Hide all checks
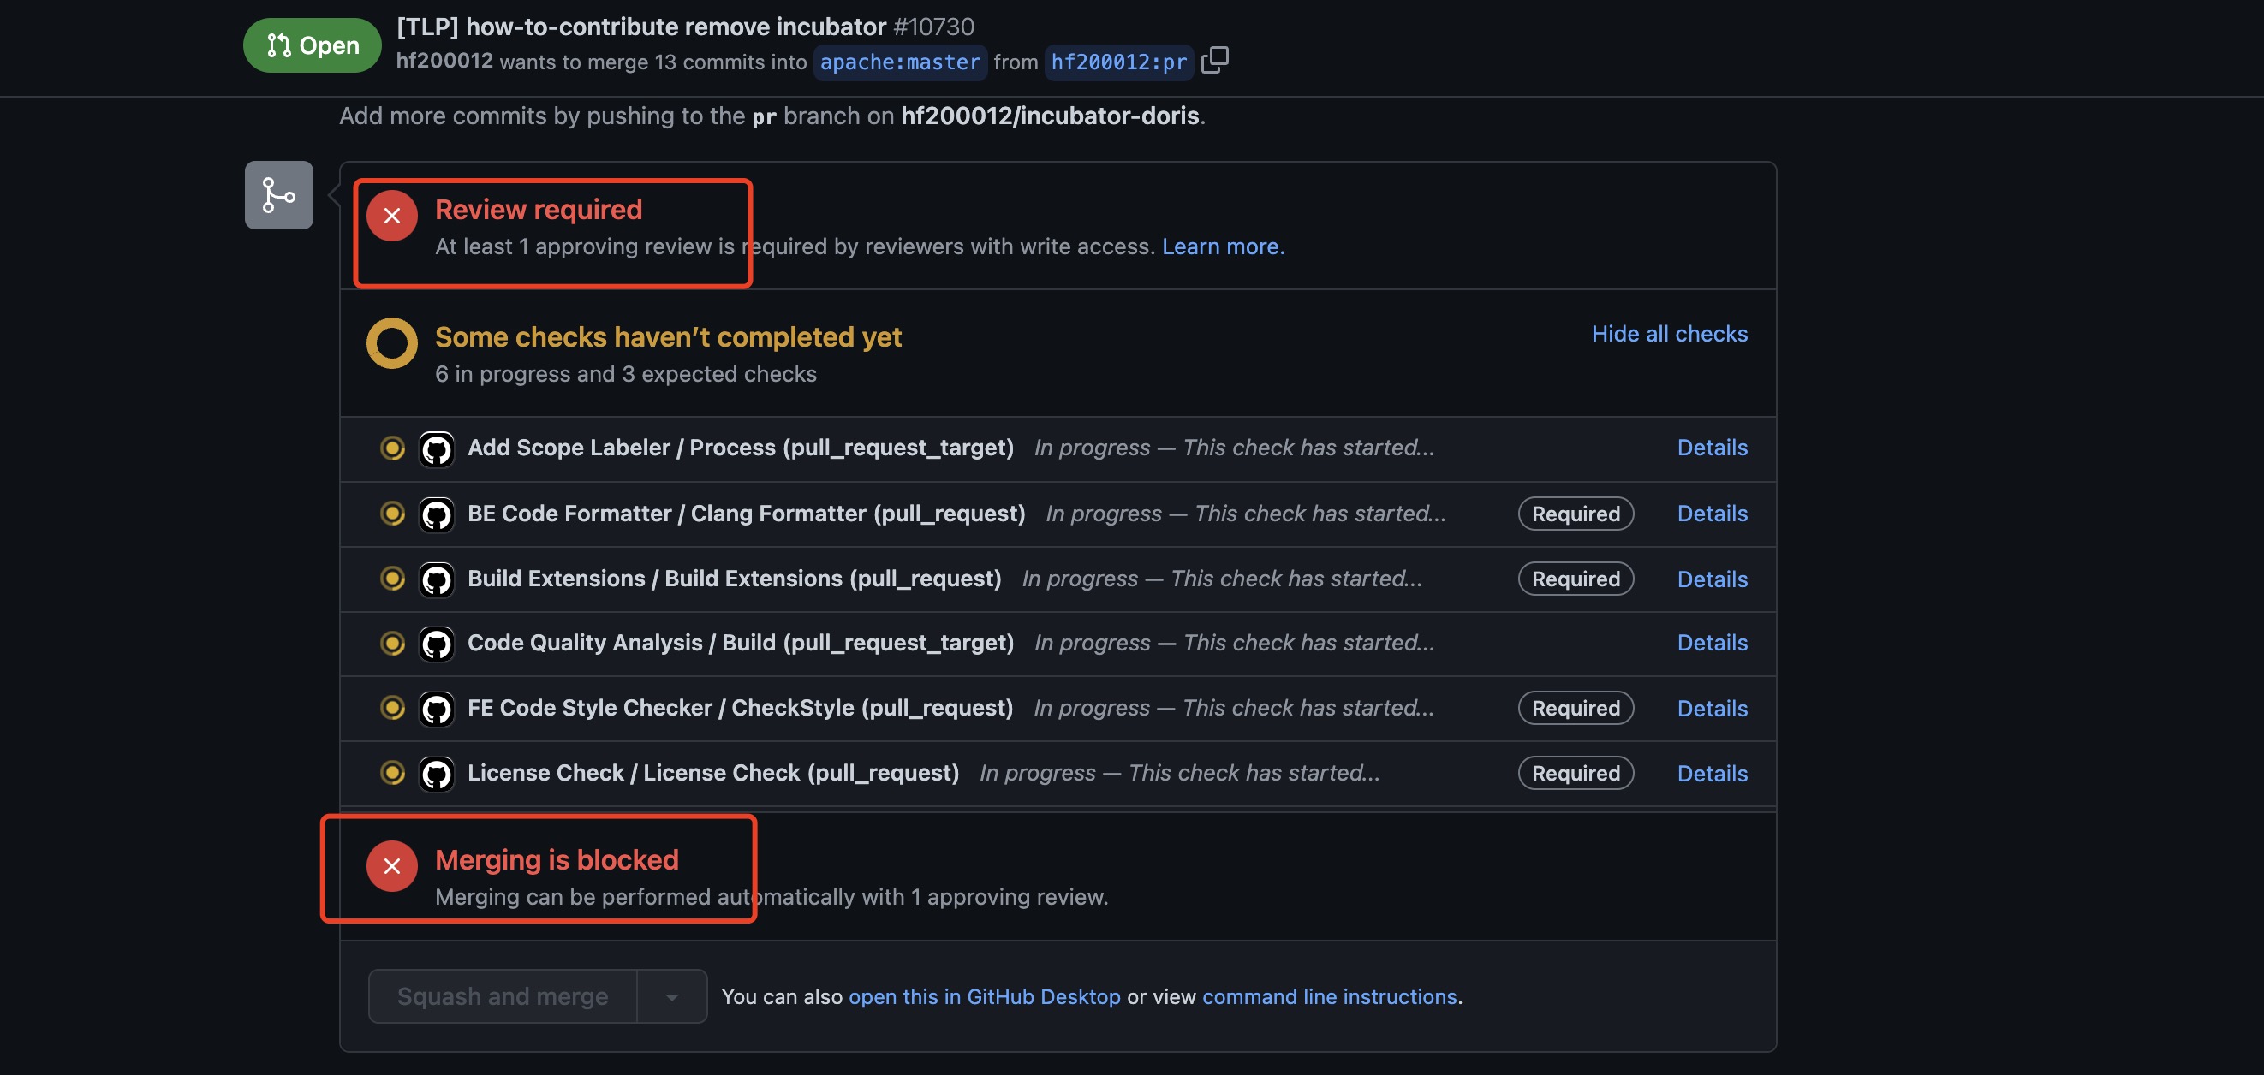The width and height of the screenshot is (2264, 1075). (x=1668, y=334)
